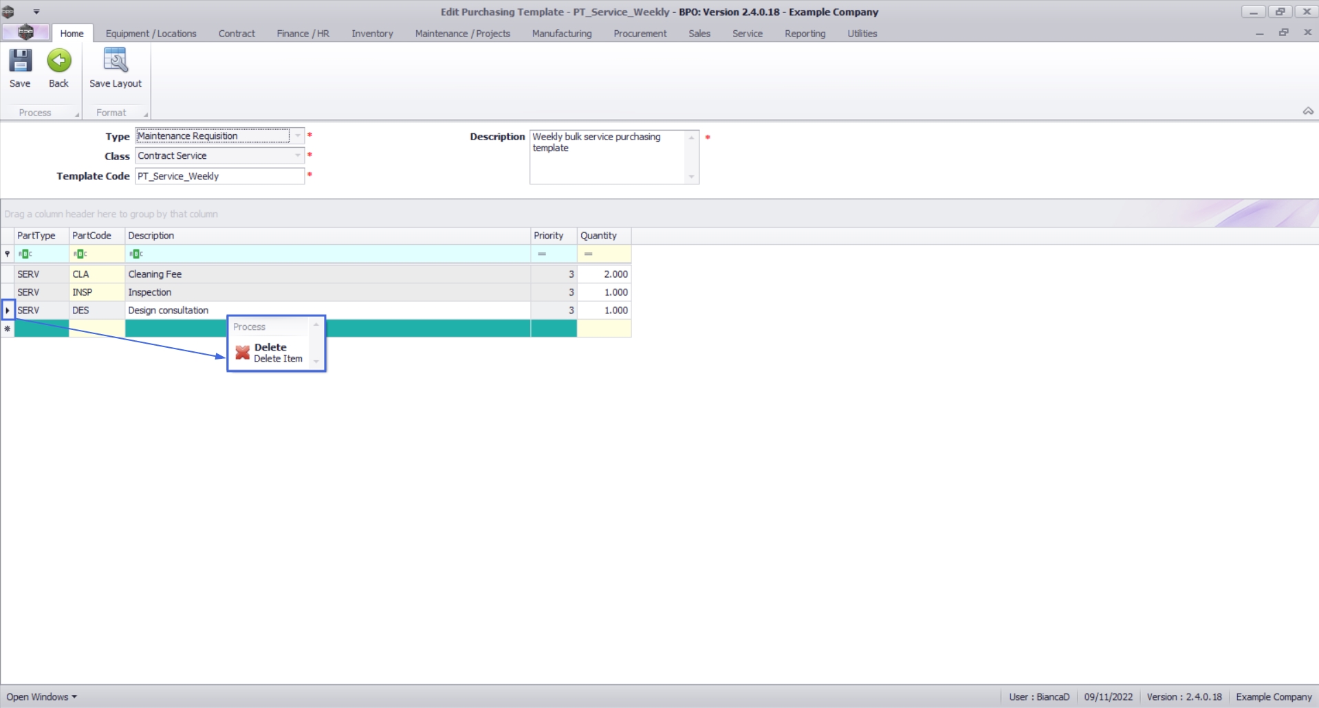The height and width of the screenshot is (708, 1319).
Task: Click the Description box scroll down arrow
Action: 691,177
